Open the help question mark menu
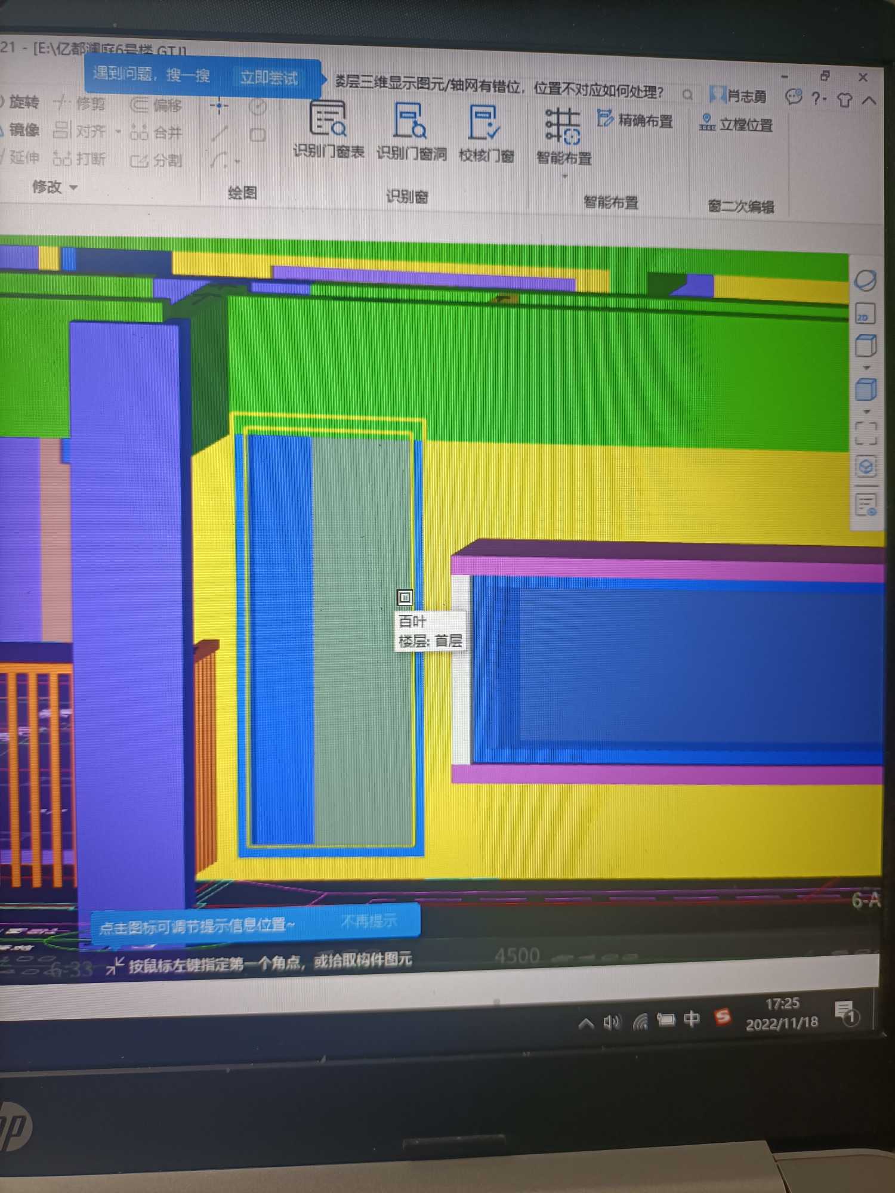895x1193 pixels. tap(819, 98)
